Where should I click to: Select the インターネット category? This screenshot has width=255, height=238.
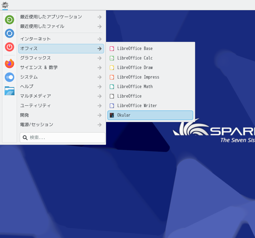[61, 39]
